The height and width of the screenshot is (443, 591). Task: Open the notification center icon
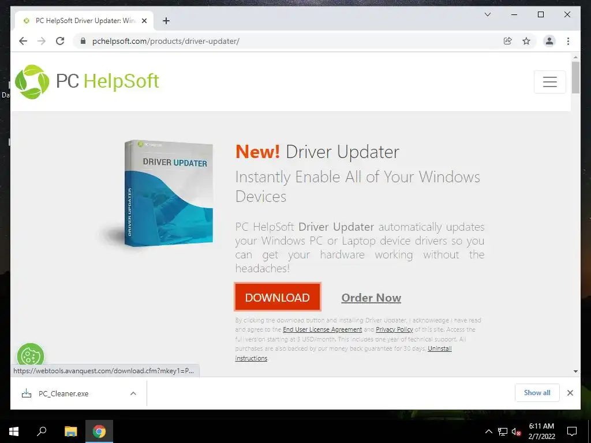[x=572, y=431]
